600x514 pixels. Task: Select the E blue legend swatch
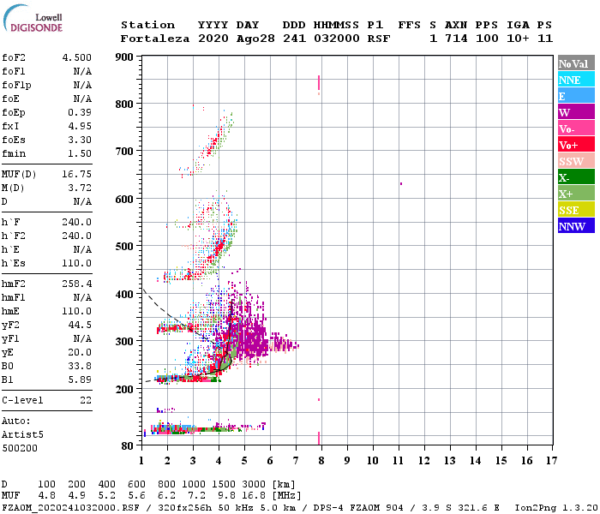[x=576, y=96]
